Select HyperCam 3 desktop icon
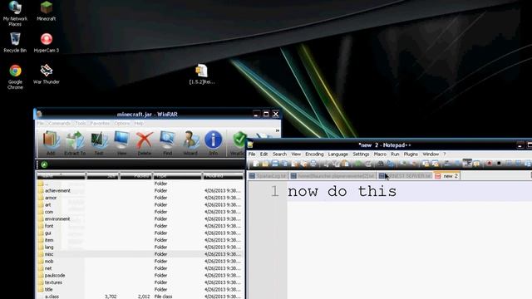532x299 pixels. coord(47,42)
